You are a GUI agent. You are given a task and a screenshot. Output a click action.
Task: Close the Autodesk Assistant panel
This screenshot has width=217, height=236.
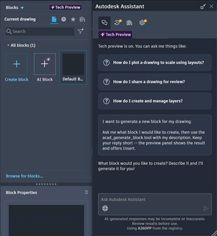(x=211, y=6)
